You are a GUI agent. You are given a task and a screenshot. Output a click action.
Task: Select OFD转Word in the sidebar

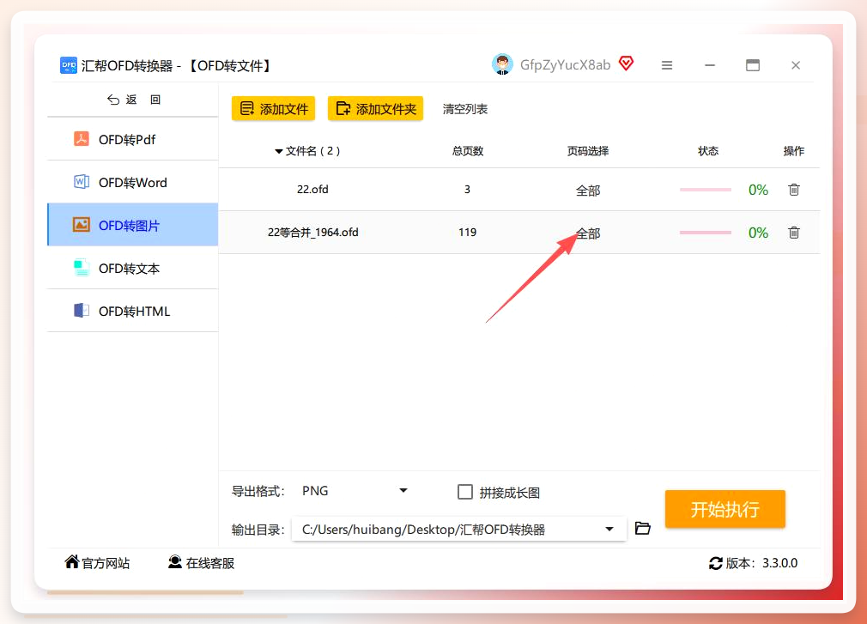click(x=133, y=182)
